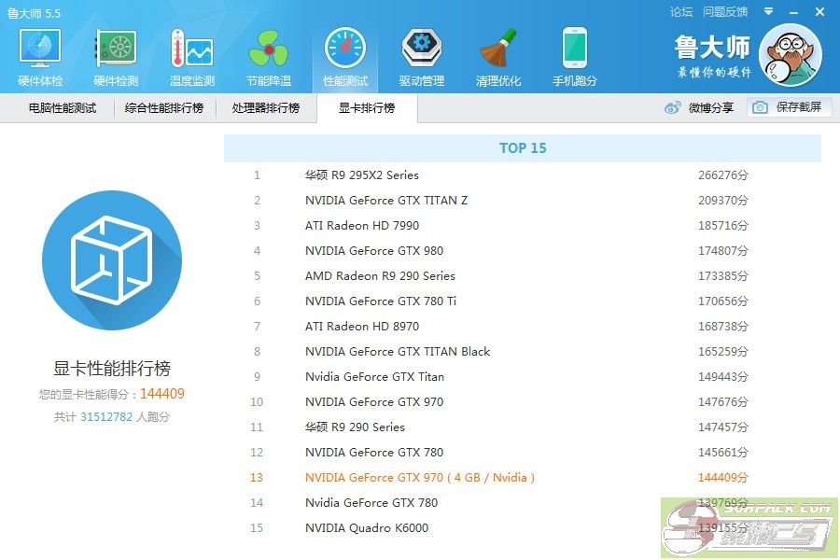Image resolution: width=840 pixels, height=560 pixels.
Task: Select the ATI Radeon HD 7990 row
Action: 523,226
